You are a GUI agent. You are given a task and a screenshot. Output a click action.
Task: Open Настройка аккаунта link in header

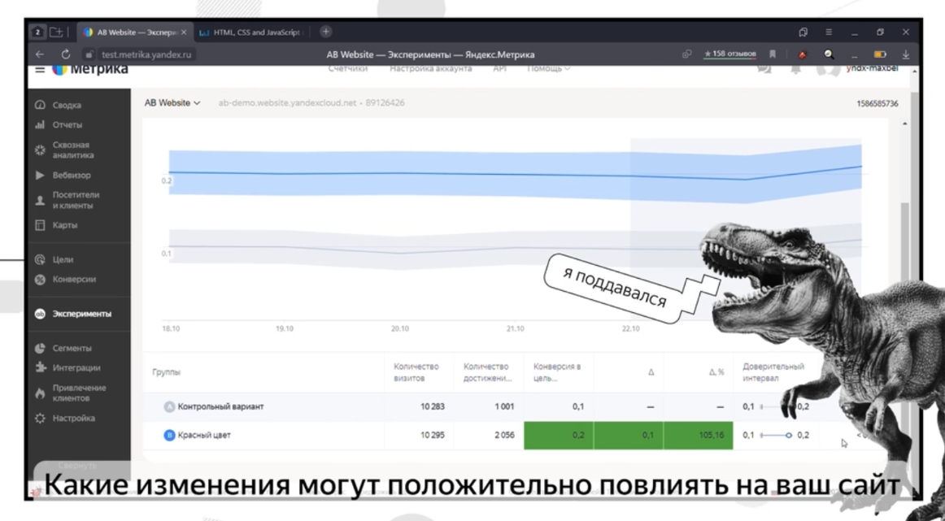coord(430,69)
